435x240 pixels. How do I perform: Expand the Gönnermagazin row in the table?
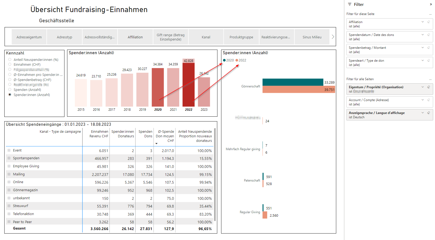pos(9,190)
